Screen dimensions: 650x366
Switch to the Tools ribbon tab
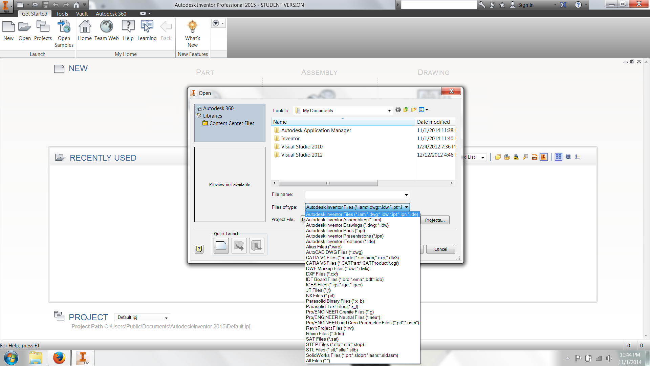tap(62, 14)
